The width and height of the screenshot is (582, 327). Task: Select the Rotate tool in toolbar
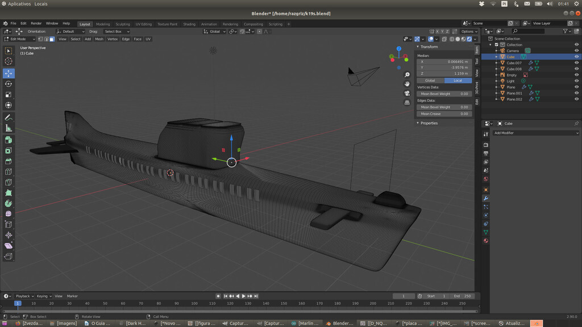click(x=9, y=84)
